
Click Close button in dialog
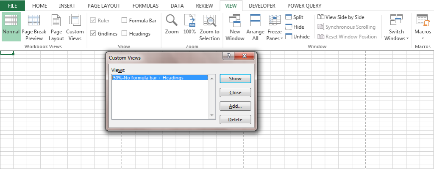pos(235,93)
